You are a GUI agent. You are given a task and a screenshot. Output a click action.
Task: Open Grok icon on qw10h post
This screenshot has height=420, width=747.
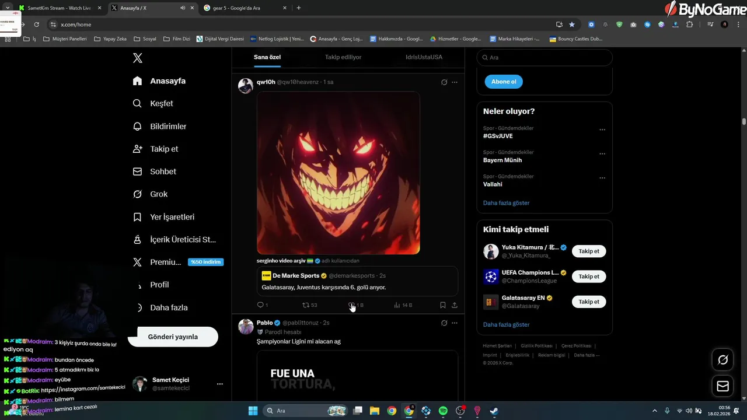[444, 82]
